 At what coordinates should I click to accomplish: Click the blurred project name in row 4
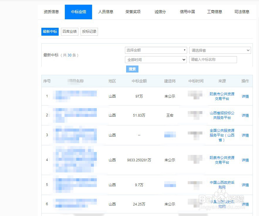point(75,160)
